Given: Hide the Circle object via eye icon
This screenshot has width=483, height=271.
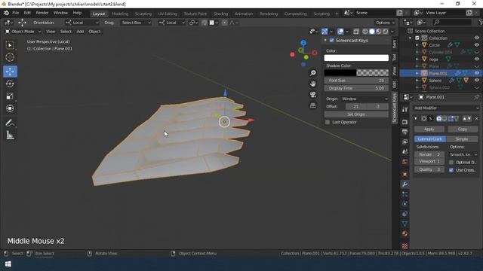Looking at the screenshot, I should click(x=477, y=45).
